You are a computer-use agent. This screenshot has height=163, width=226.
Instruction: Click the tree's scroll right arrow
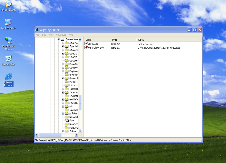[76, 135]
